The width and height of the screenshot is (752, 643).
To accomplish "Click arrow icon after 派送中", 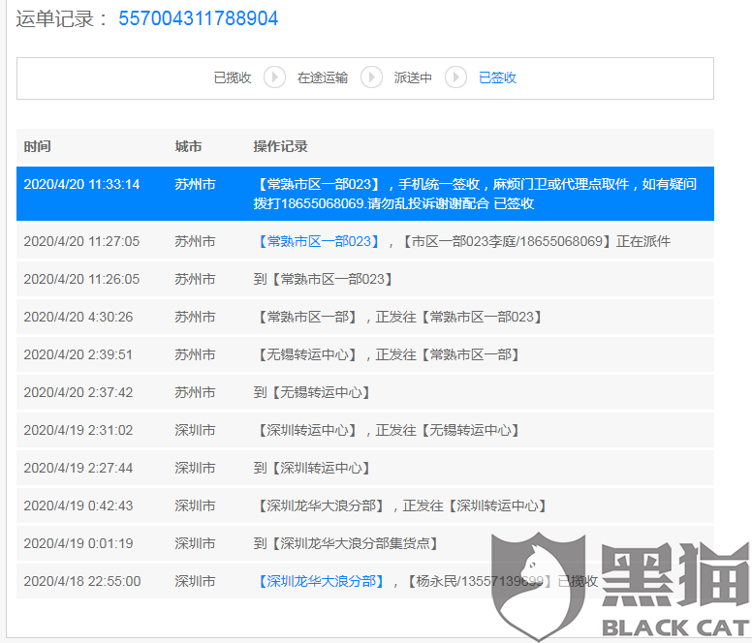I will click(455, 77).
